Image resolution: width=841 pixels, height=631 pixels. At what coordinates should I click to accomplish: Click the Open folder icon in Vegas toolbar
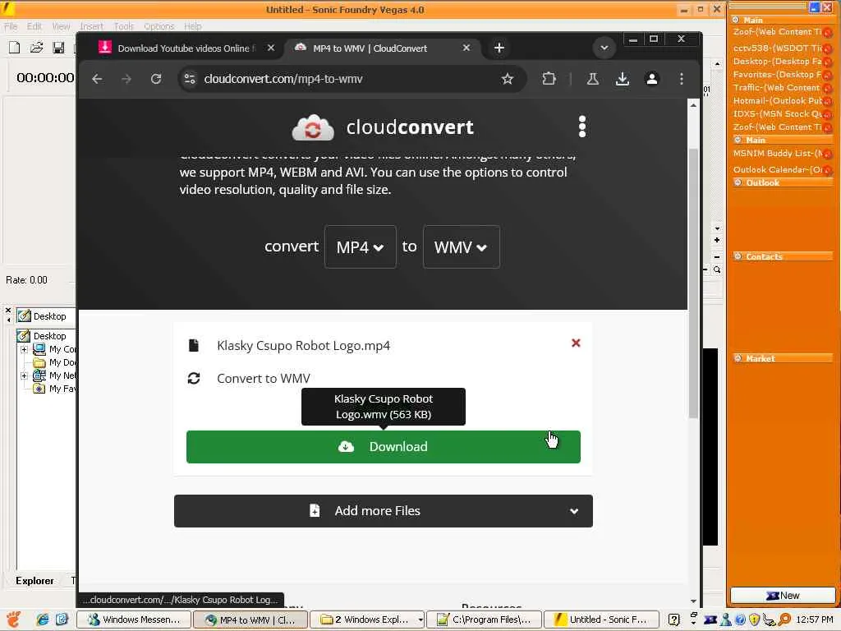(36, 48)
